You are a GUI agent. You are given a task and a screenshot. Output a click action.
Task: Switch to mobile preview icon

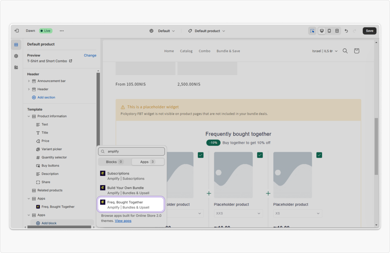click(x=329, y=31)
